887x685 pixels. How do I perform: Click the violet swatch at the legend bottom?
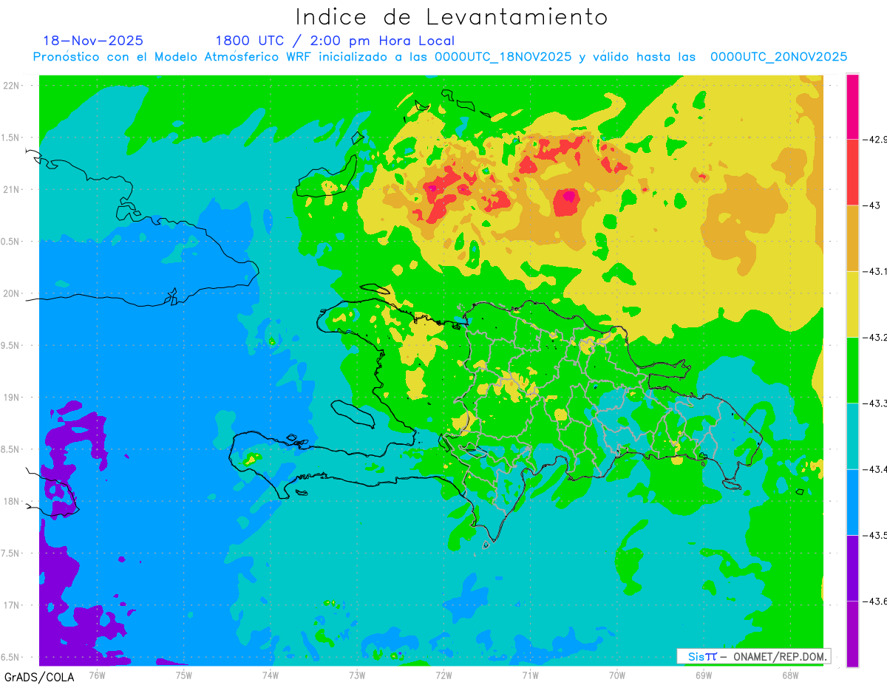click(852, 633)
